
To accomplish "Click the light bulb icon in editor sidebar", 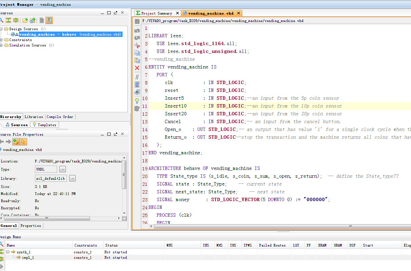I will [x=137, y=101].
